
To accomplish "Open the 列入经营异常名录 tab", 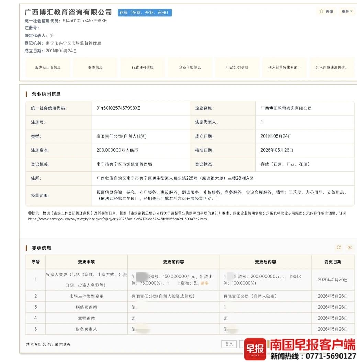I will 284,67.
